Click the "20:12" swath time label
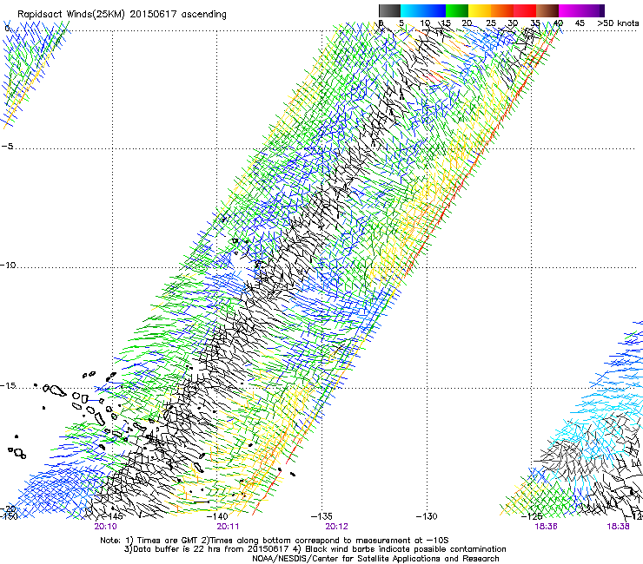643x564 pixels. tap(336, 527)
